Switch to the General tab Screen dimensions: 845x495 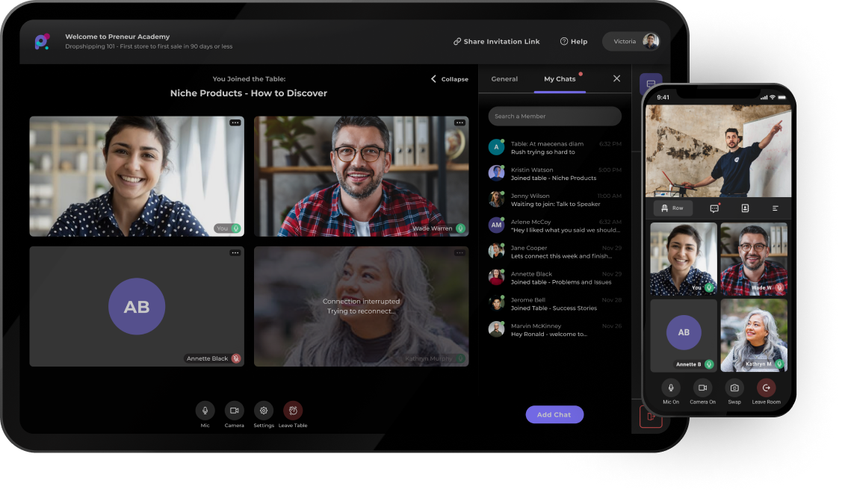[504, 79]
